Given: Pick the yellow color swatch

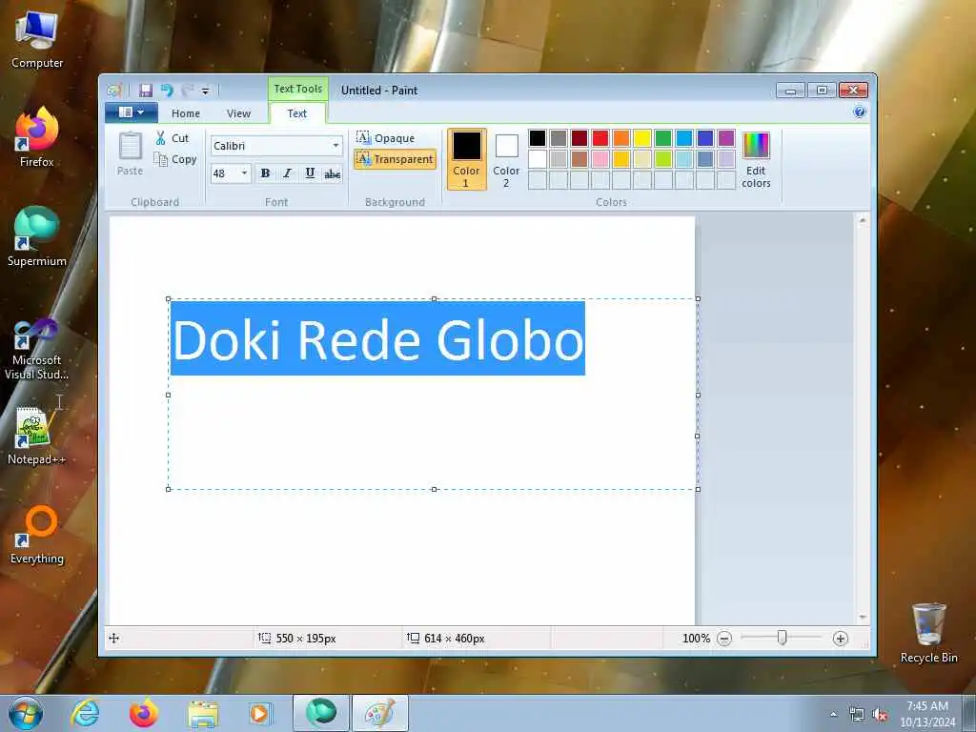Looking at the screenshot, I should point(641,137).
